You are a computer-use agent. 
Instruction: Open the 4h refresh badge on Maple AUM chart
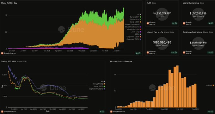(x=138, y=53)
